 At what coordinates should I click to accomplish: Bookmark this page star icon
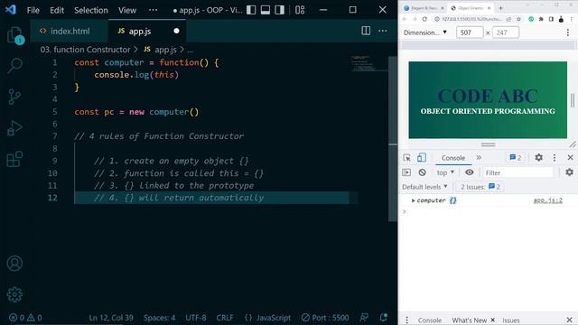pyautogui.click(x=518, y=19)
